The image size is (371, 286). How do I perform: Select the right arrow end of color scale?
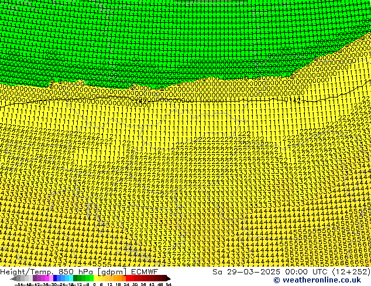point(169,278)
